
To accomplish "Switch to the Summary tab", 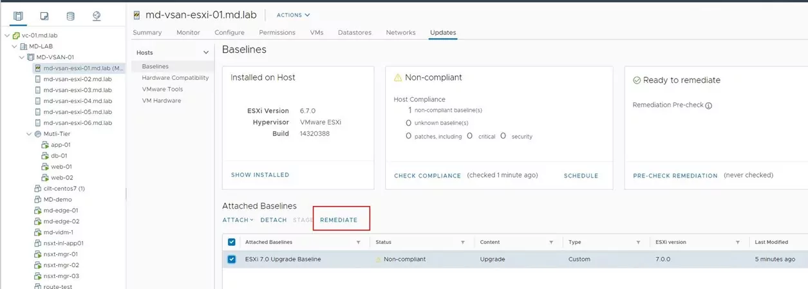I will point(147,32).
